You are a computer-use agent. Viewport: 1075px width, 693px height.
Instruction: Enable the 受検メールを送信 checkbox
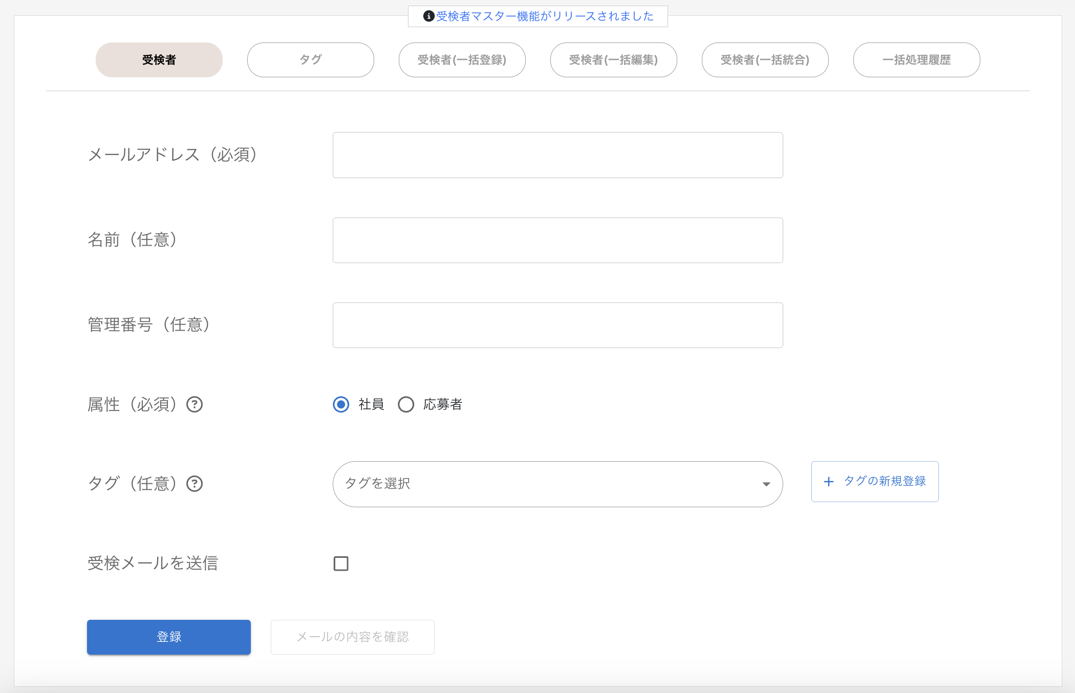(x=341, y=564)
